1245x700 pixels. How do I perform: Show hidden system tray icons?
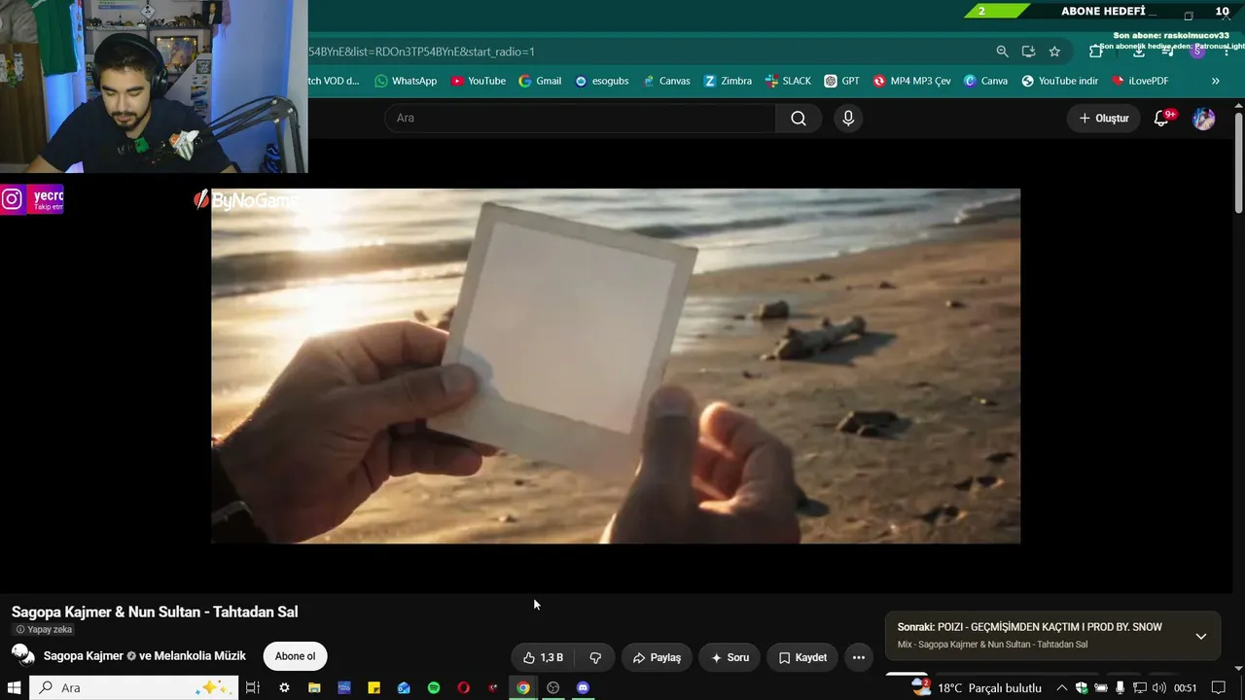point(1062,687)
